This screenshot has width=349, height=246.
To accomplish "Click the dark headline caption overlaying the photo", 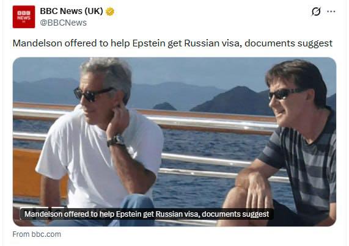I will [x=147, y=214].
